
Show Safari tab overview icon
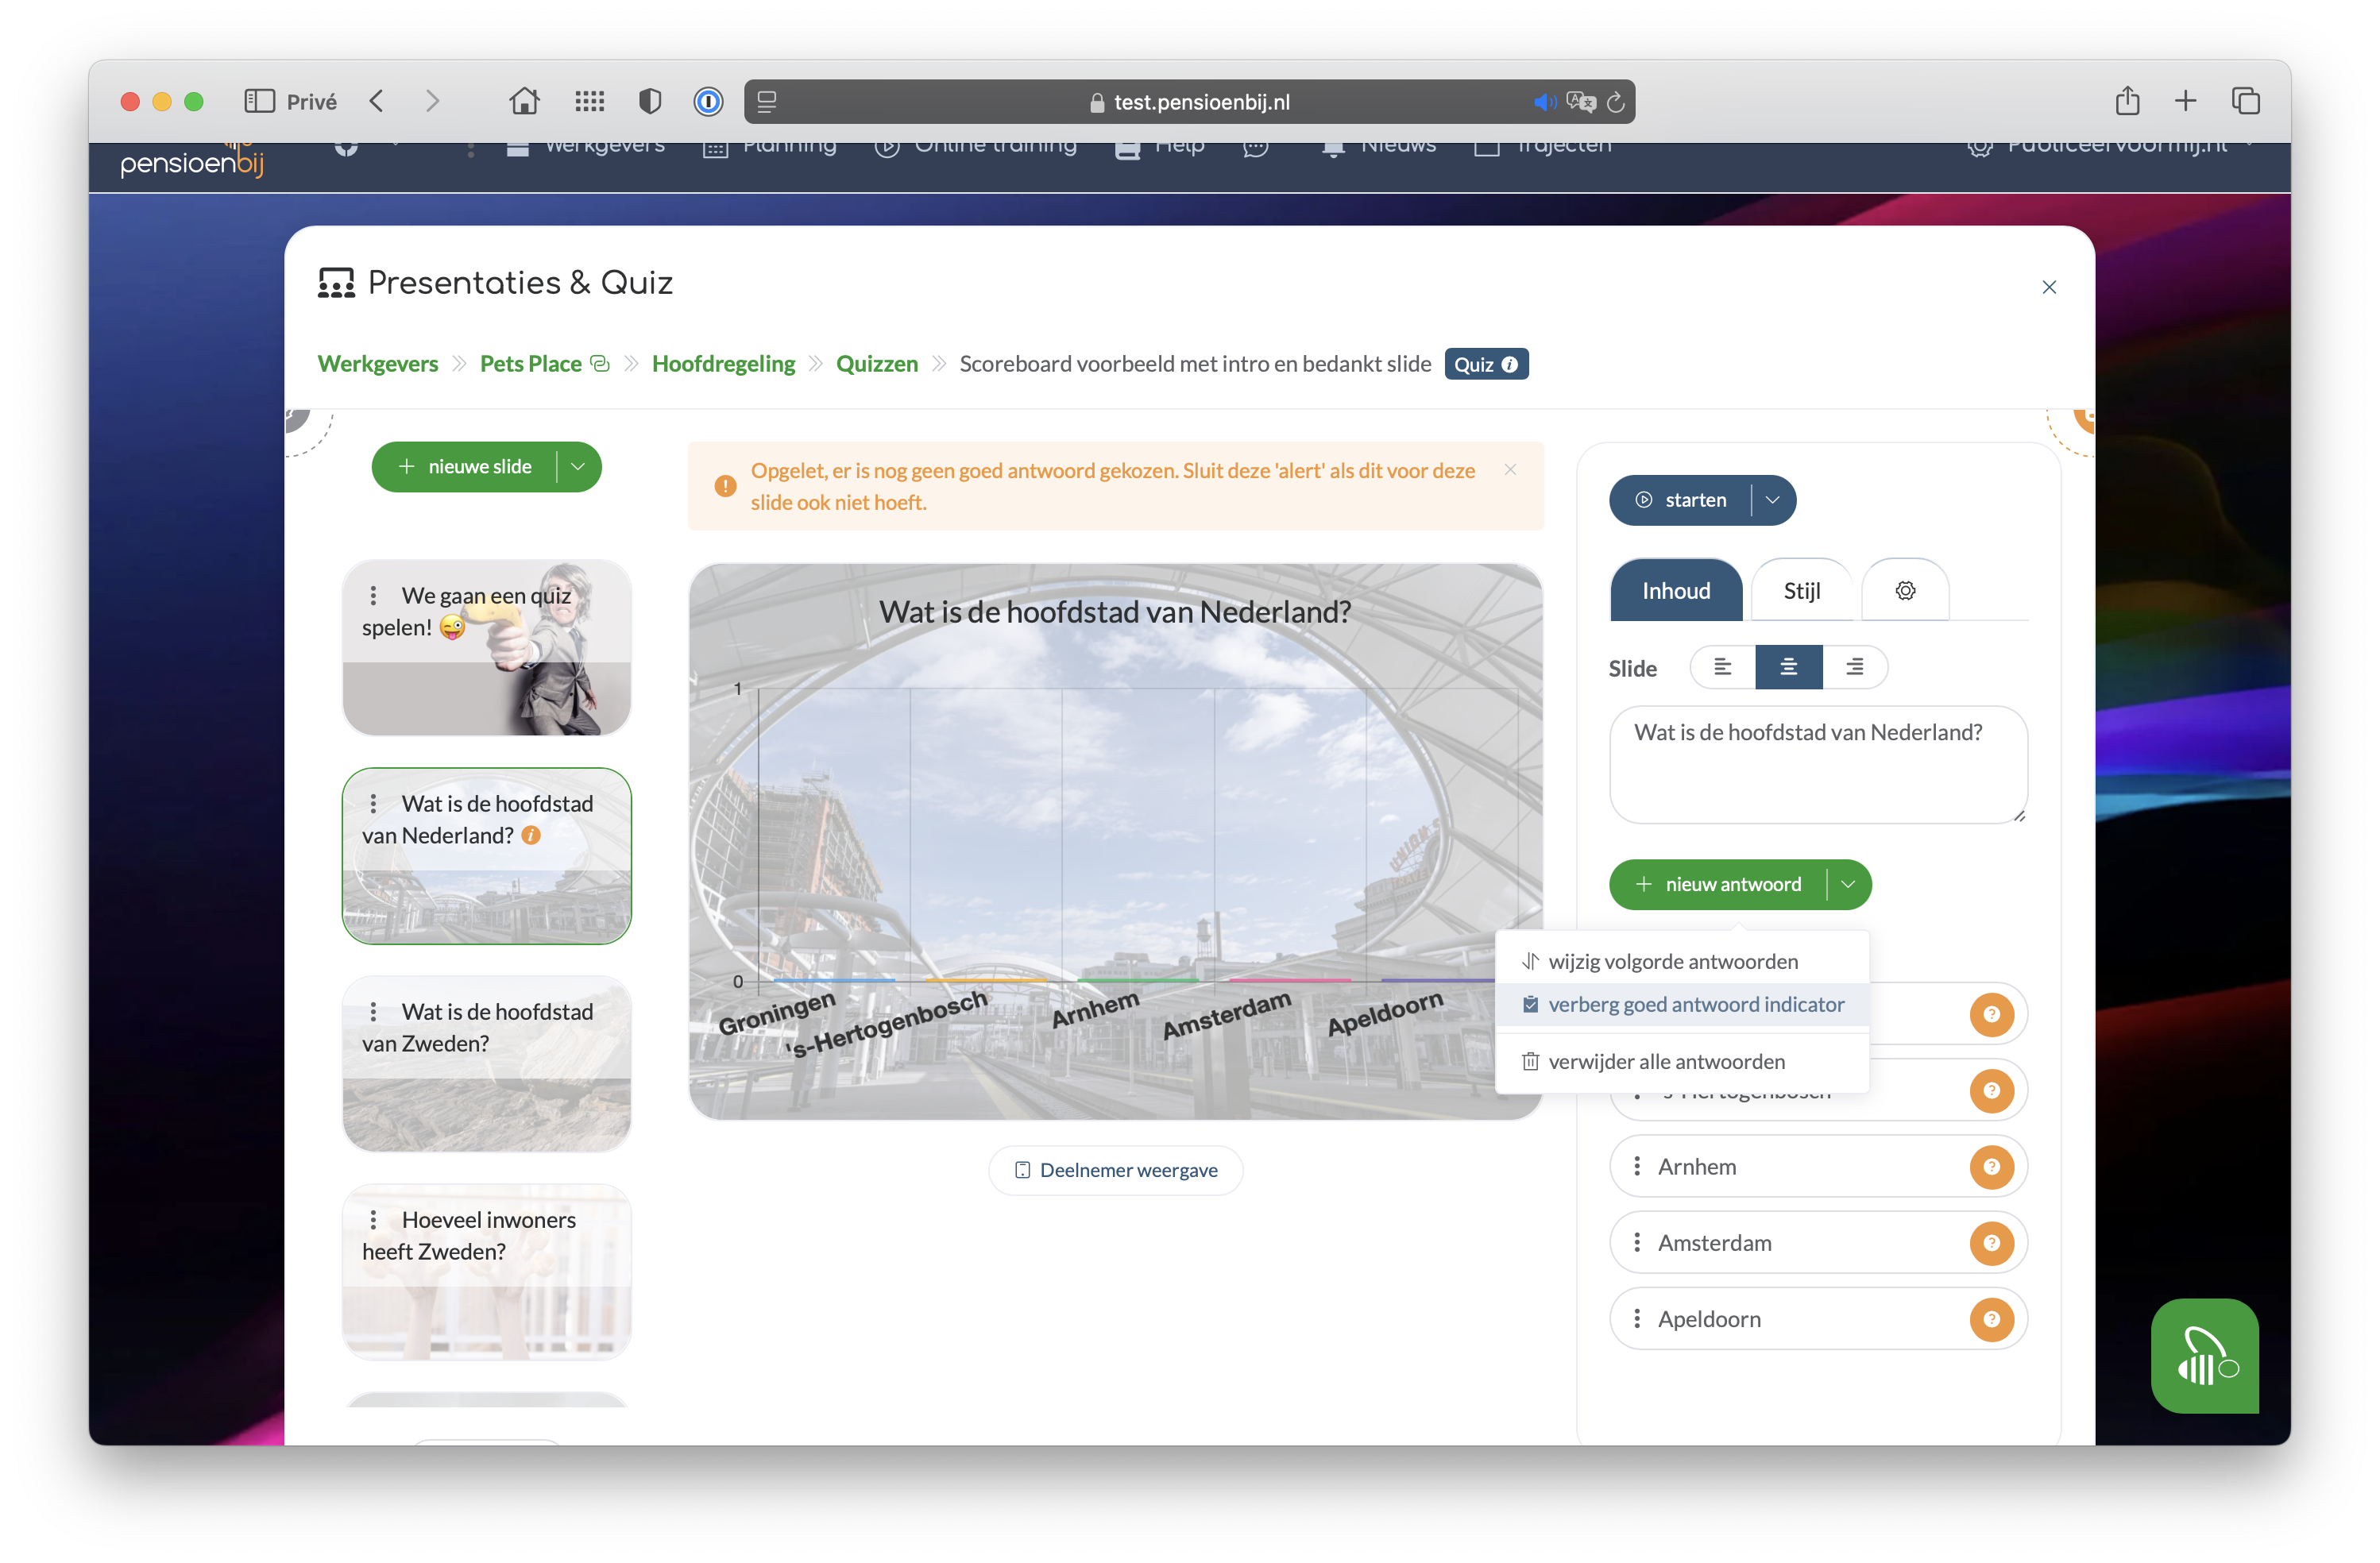2245,101
